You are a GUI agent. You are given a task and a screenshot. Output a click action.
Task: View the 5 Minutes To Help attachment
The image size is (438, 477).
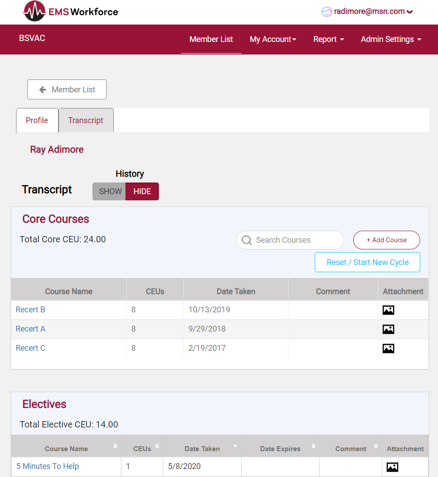[392, 467]
